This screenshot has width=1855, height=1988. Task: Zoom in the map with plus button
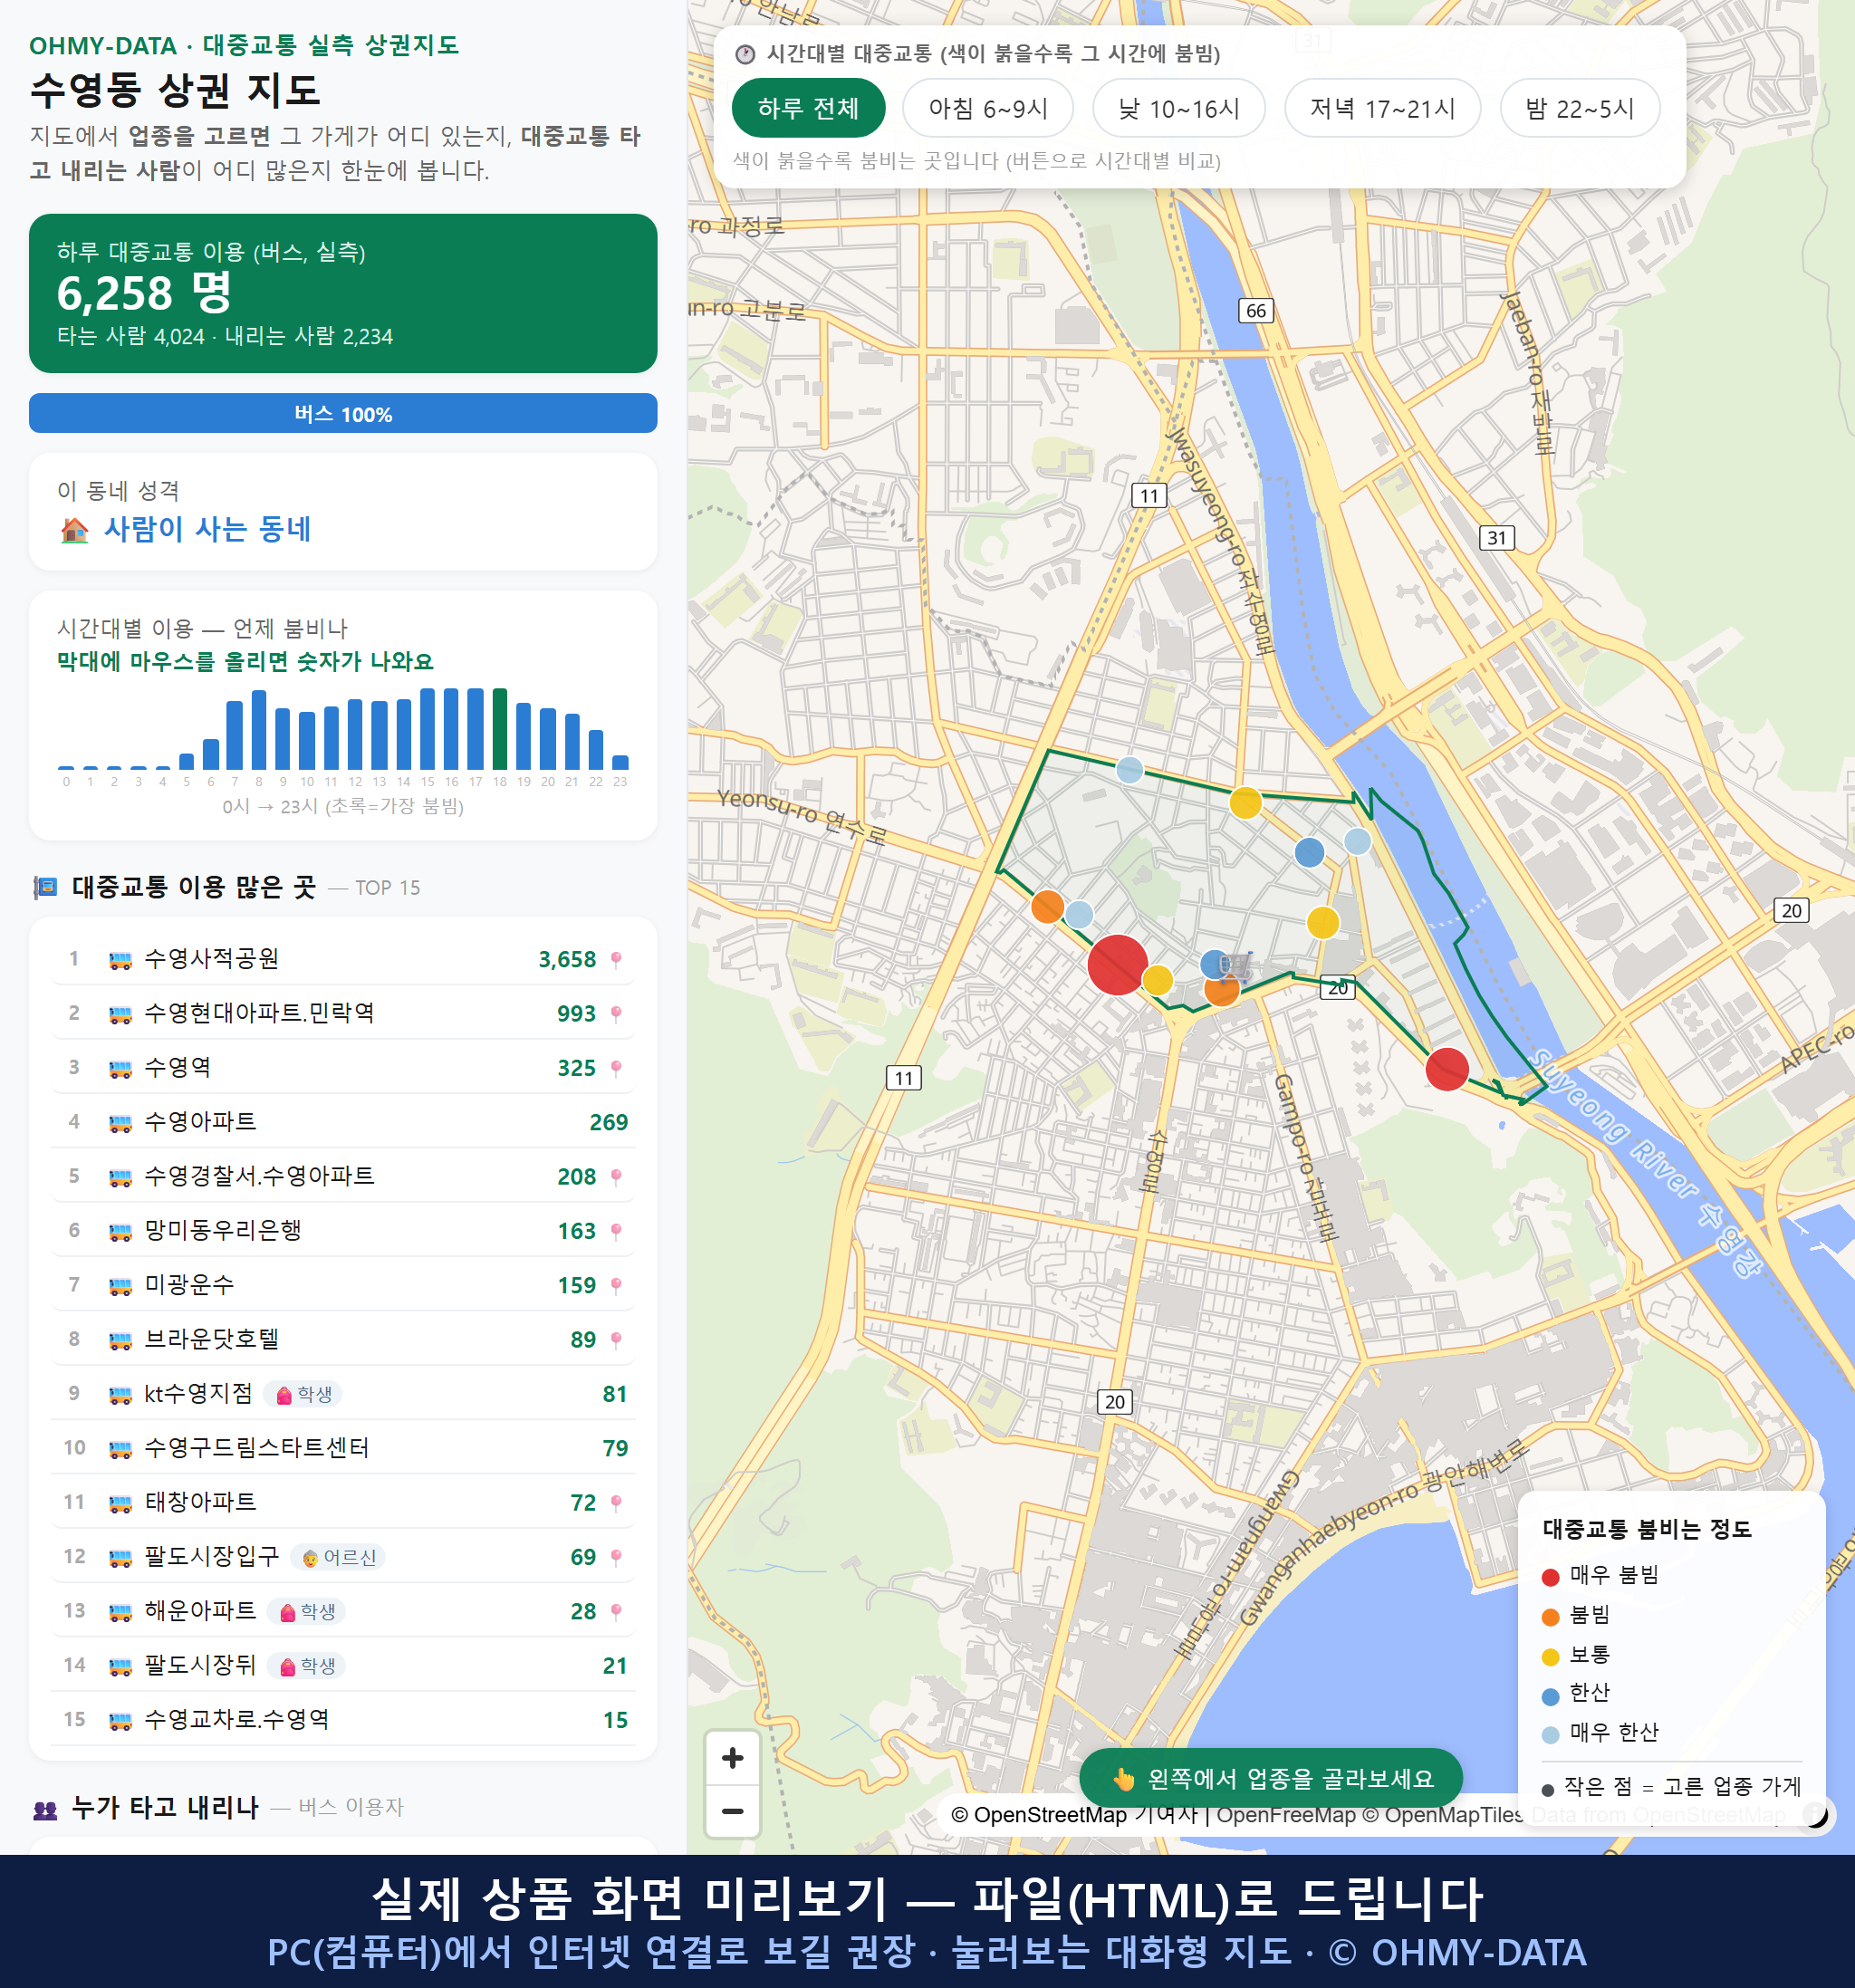(x=732, y=1758)
